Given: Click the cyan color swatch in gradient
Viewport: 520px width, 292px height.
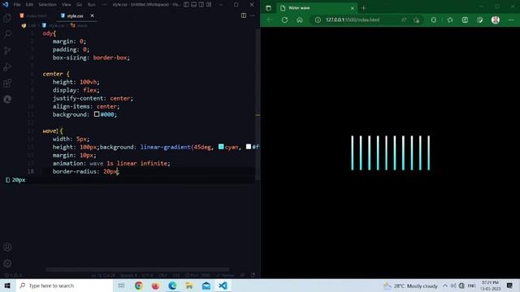Looking at the screenshot, I should 221,147.
